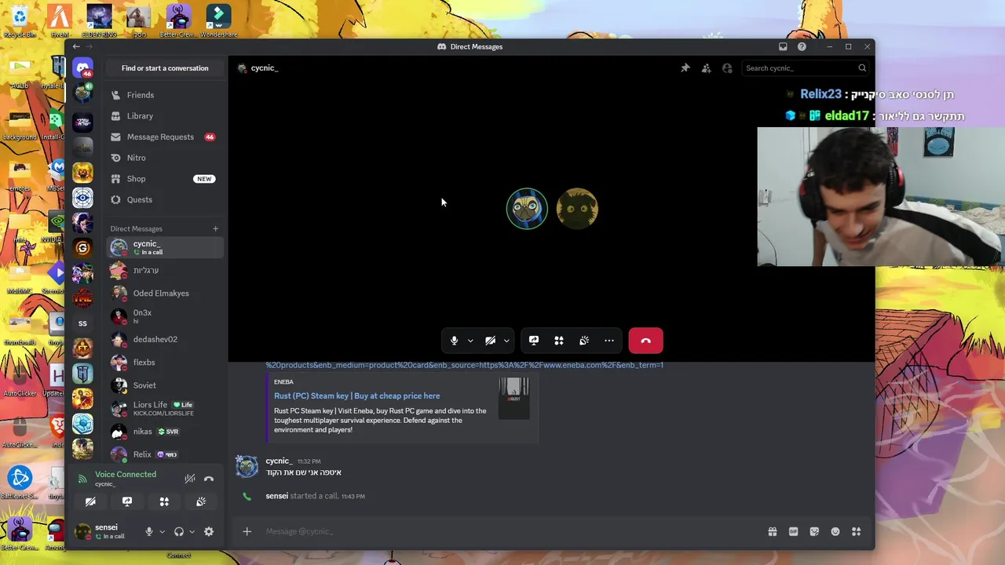The image size is (1005, 565).
Task: Click Search cycnic_ field
Action: 805,68
